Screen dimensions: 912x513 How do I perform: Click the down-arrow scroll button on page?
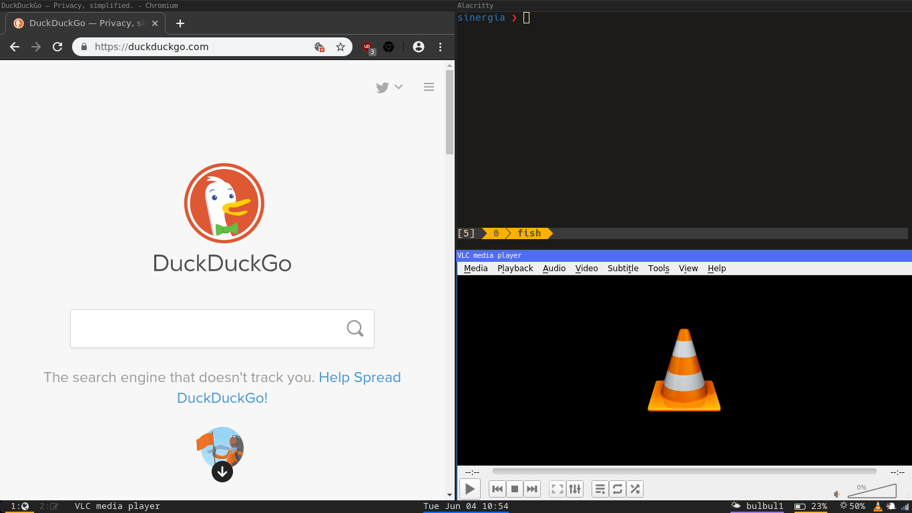222,472
